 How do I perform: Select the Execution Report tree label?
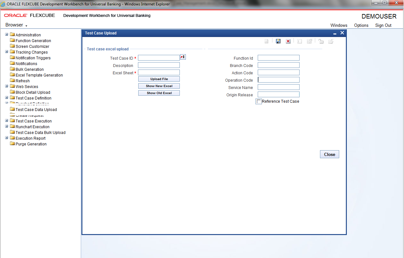(30, 138)
